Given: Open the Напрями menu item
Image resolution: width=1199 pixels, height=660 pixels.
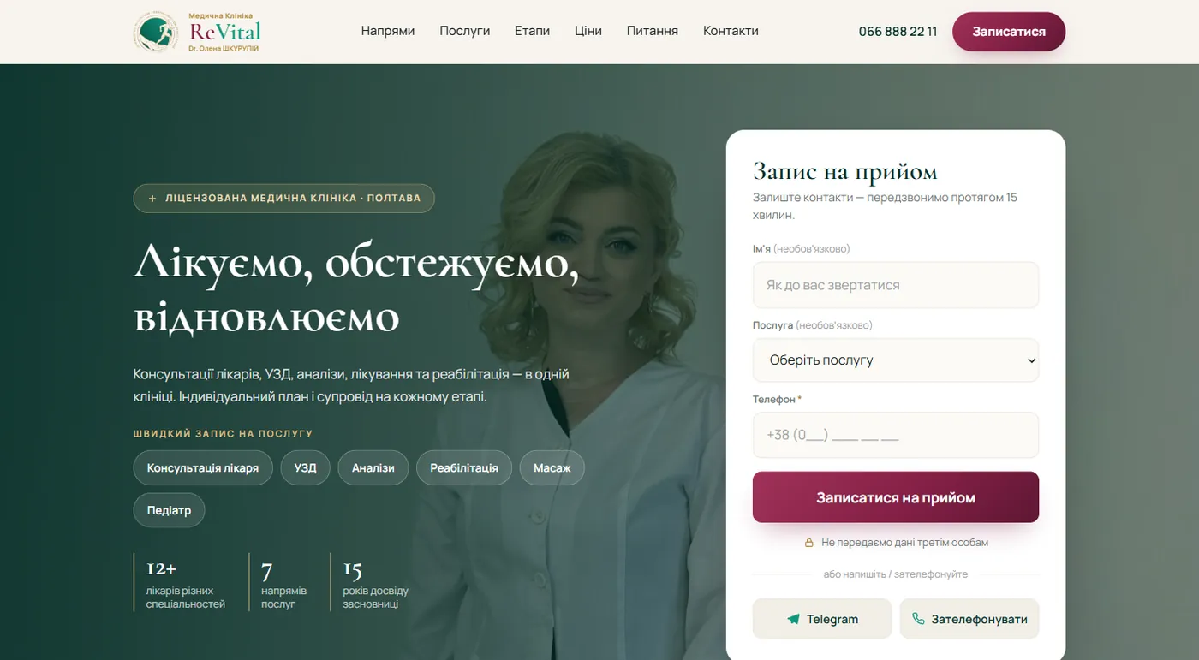Looking at the screenshot, I should pos(388,31).
